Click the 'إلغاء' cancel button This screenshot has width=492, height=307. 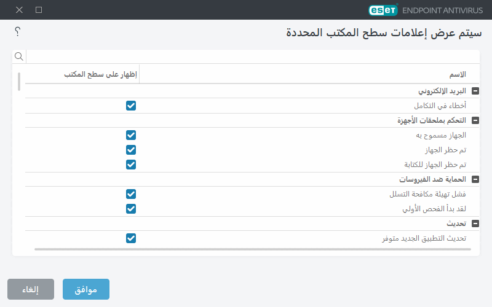pos(31,289)
